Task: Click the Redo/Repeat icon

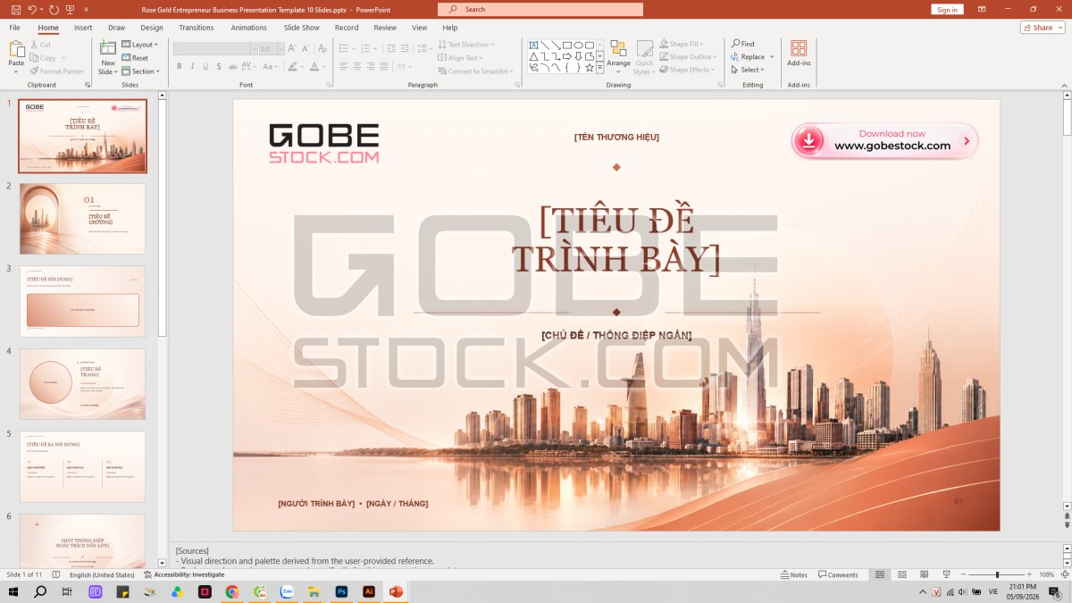Action: point(54,9)
